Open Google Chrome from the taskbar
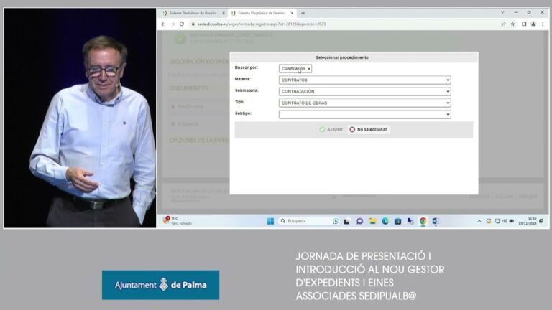 coord(423,221)
